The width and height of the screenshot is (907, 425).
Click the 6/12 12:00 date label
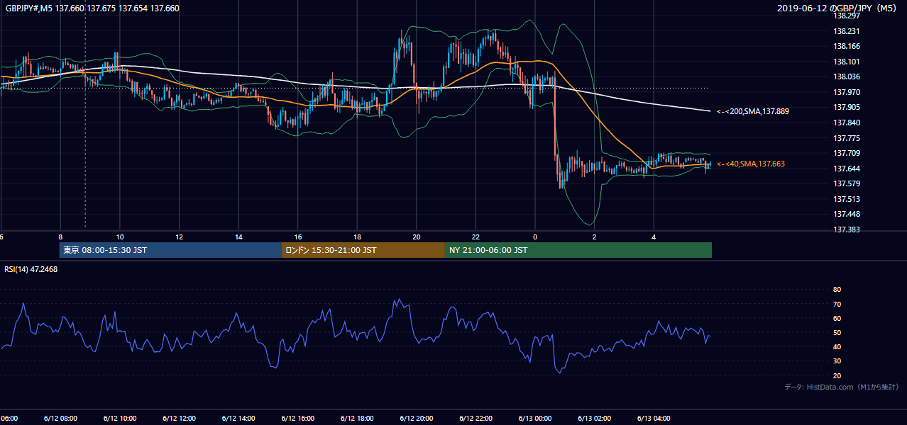click(x=179, y=418)
